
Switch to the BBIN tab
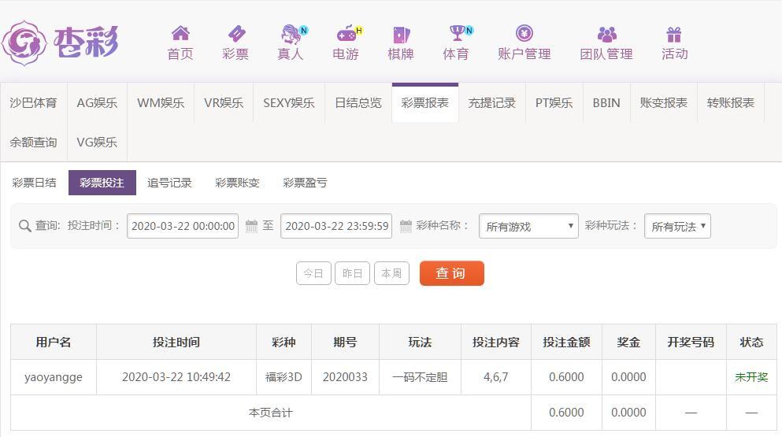point(606,103)
